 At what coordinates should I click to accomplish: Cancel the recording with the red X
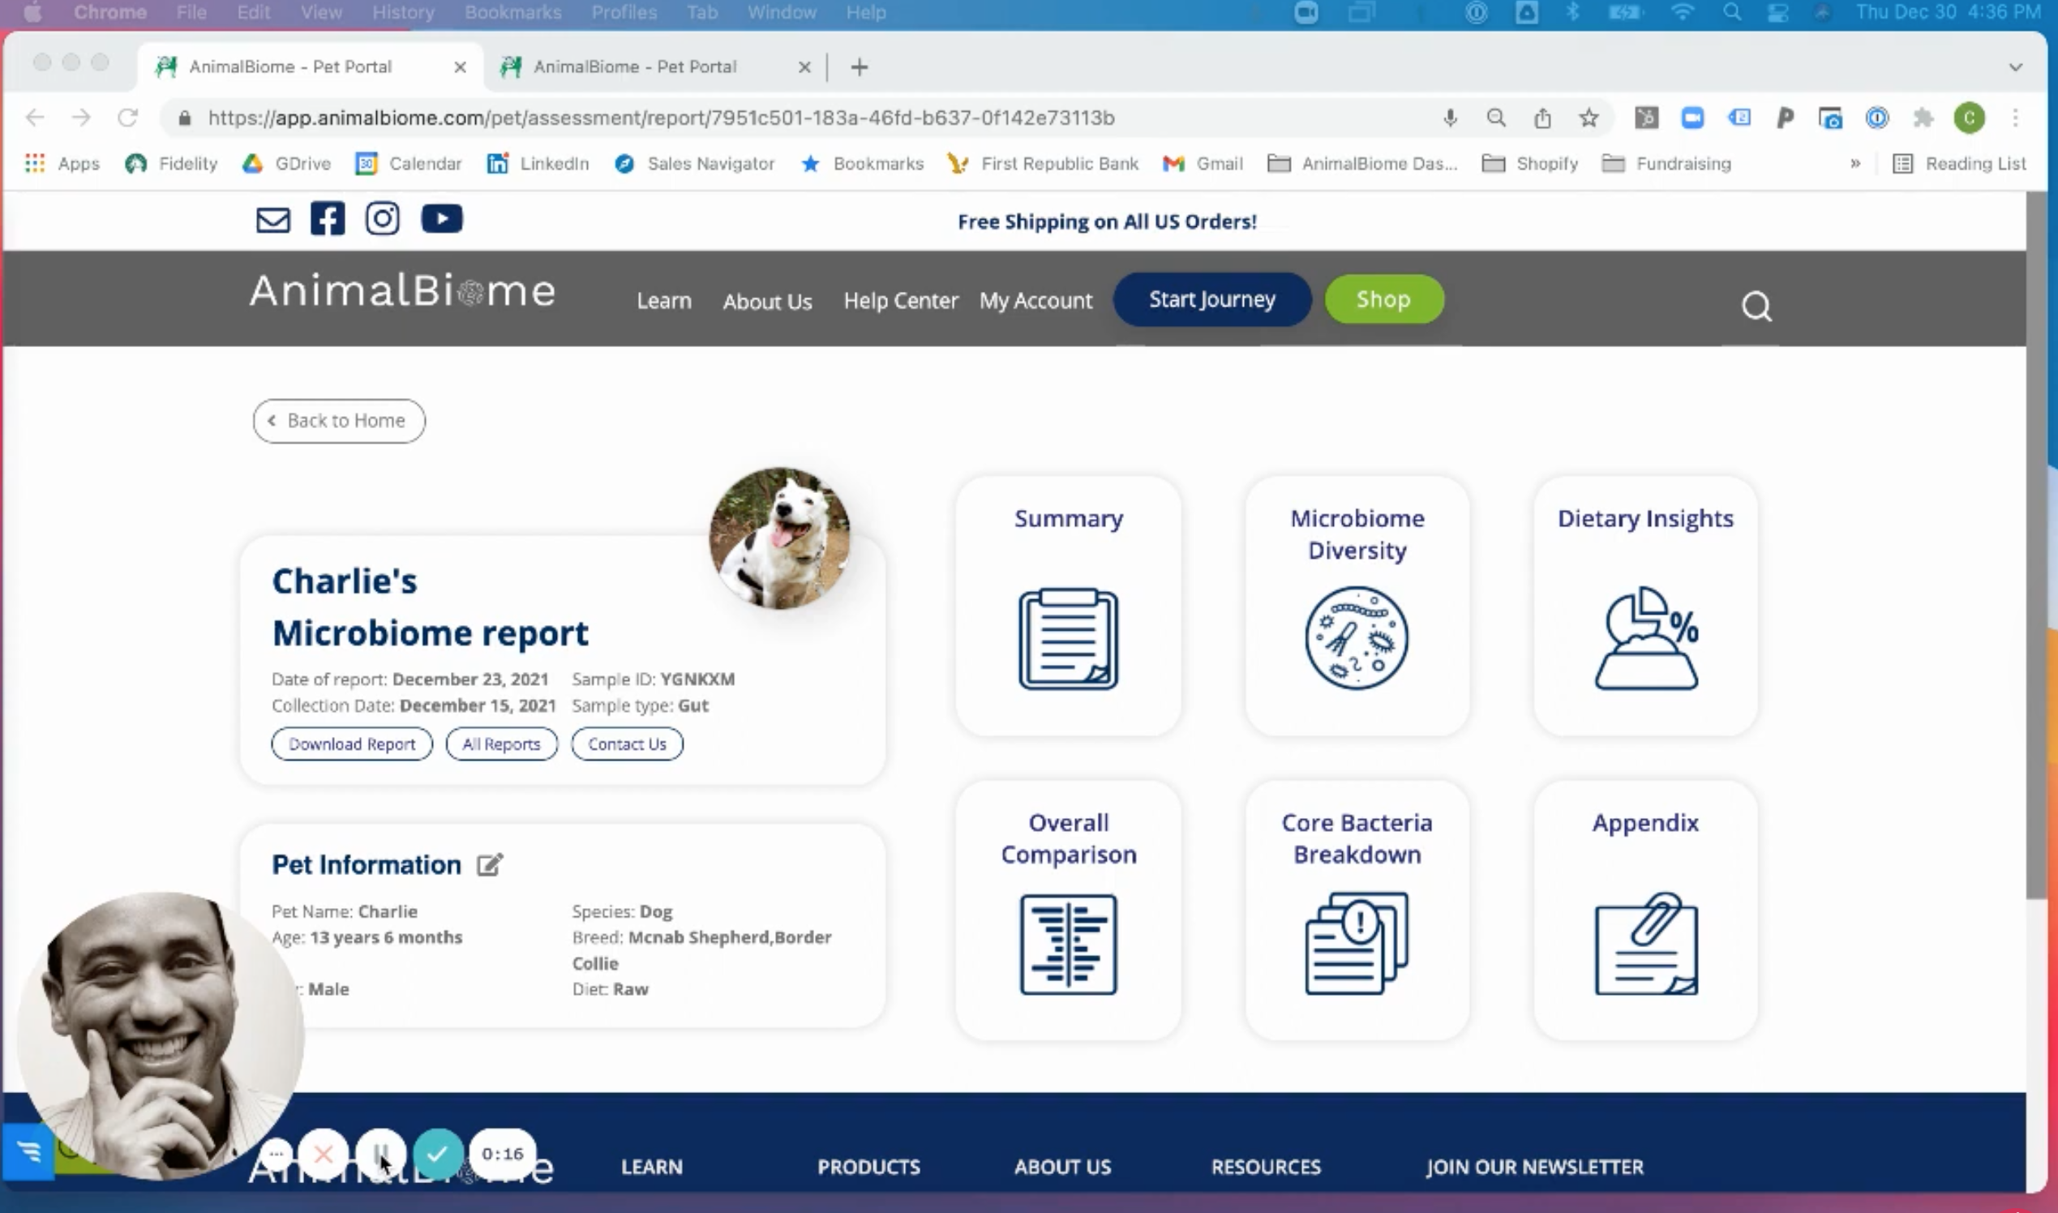tap(324, 1153)
